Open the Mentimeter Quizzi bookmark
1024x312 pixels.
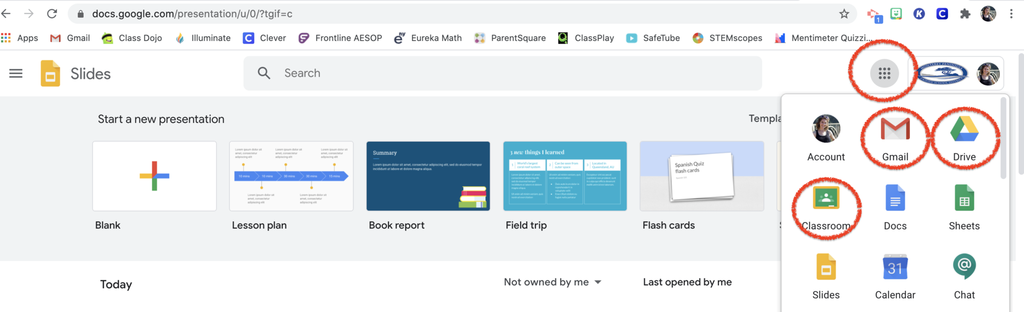[824, 38]
